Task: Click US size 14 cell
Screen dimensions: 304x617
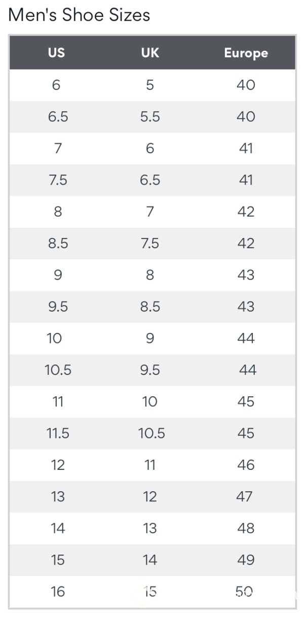Action: tap(58, 528)
